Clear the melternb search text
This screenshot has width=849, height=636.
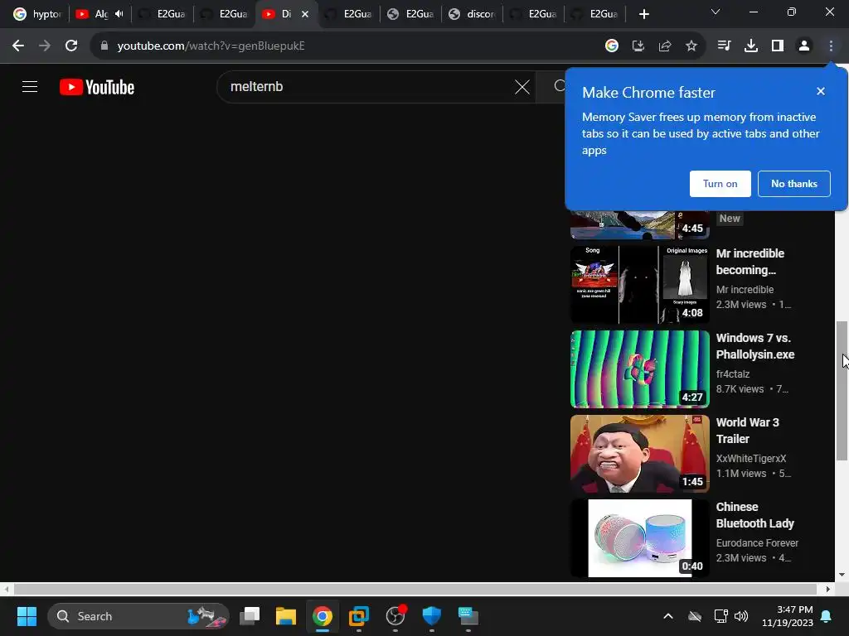522,86
